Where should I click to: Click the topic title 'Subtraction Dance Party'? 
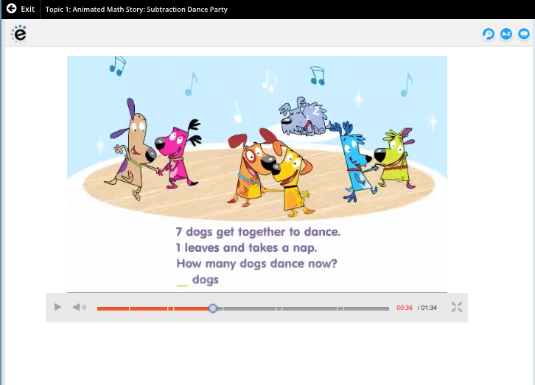coord(187,9)
